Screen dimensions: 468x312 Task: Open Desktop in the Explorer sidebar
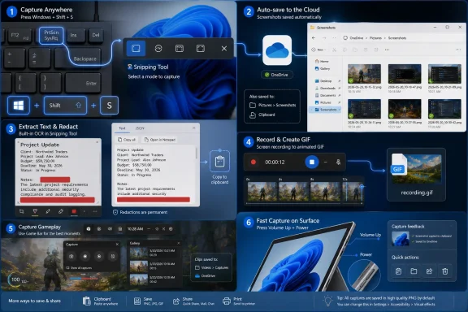pyautogui.click(x=323, y=81)
